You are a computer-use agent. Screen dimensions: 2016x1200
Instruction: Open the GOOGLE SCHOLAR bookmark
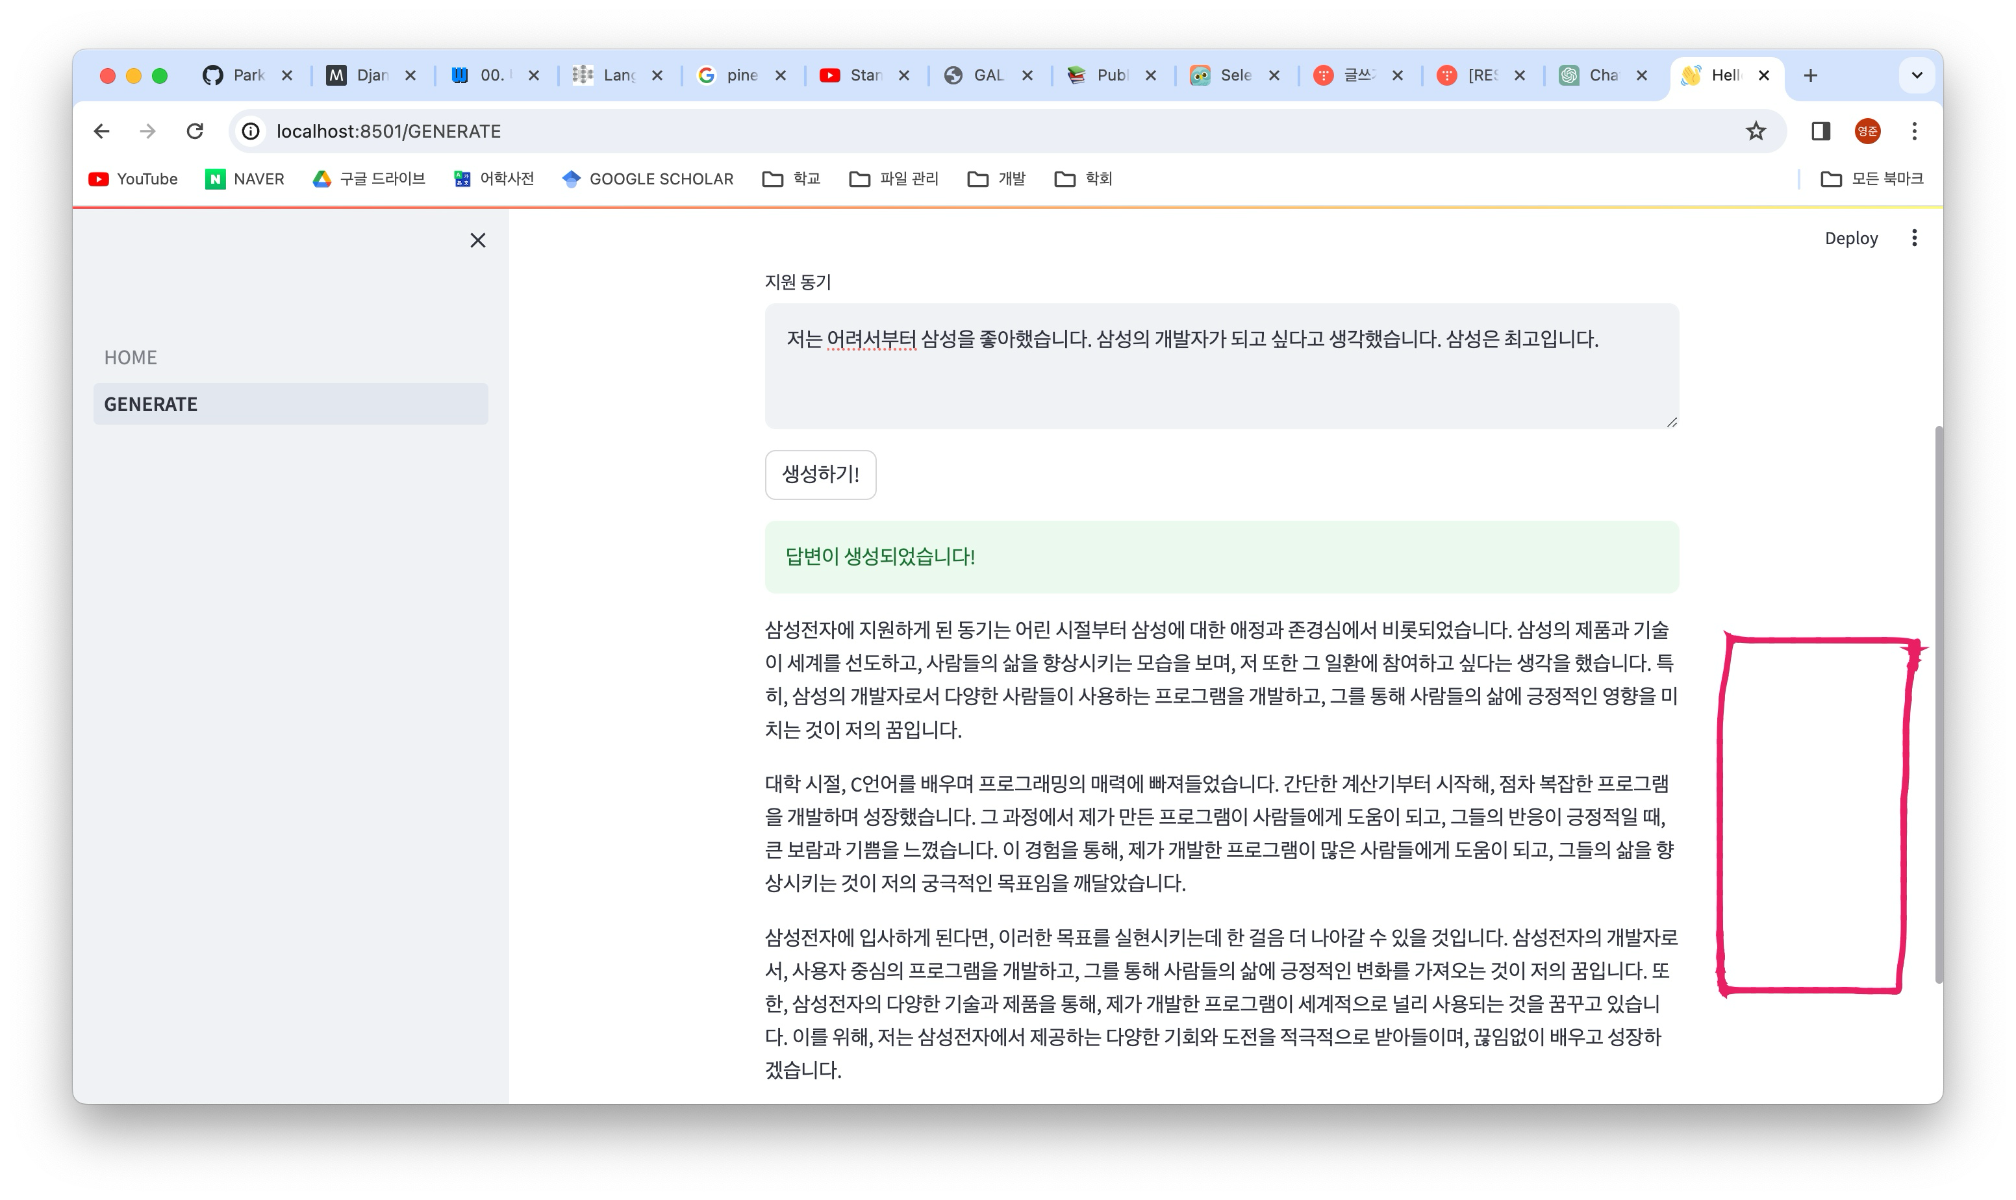click(649, 179)
